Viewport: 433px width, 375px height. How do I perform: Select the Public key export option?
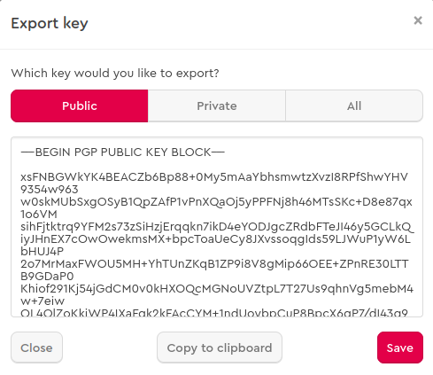point(80,105)
